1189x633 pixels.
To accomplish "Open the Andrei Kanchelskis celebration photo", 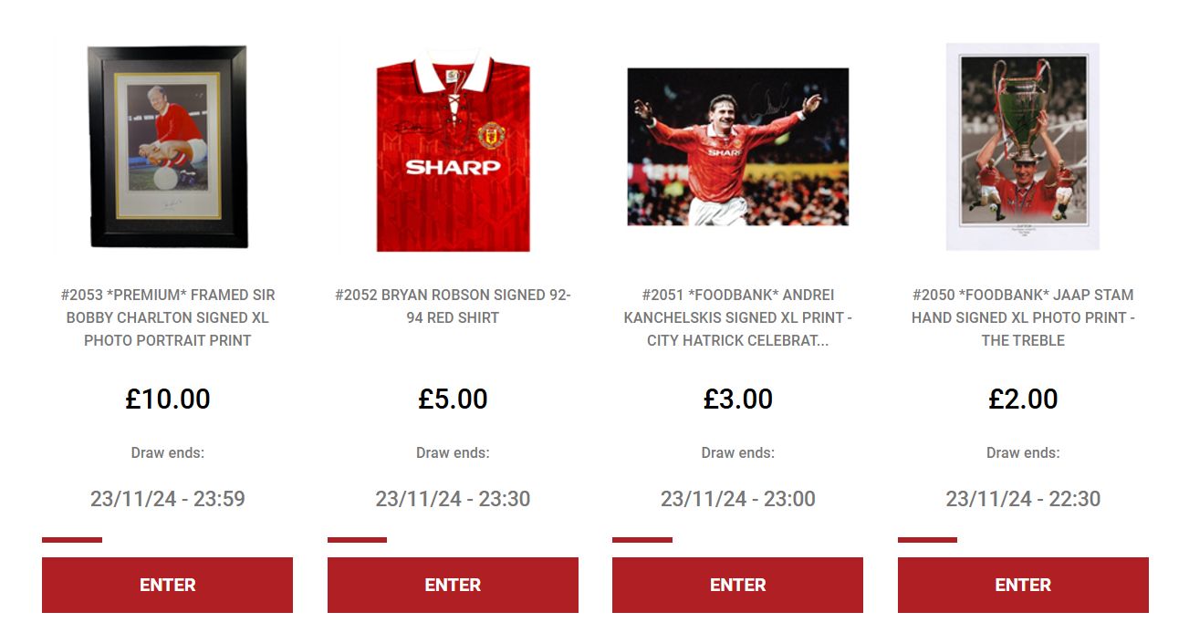I will point(737,147).
